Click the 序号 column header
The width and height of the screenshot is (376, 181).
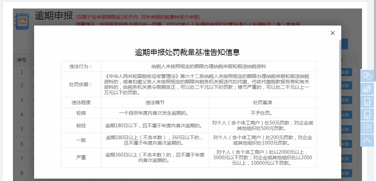(21, 60)
